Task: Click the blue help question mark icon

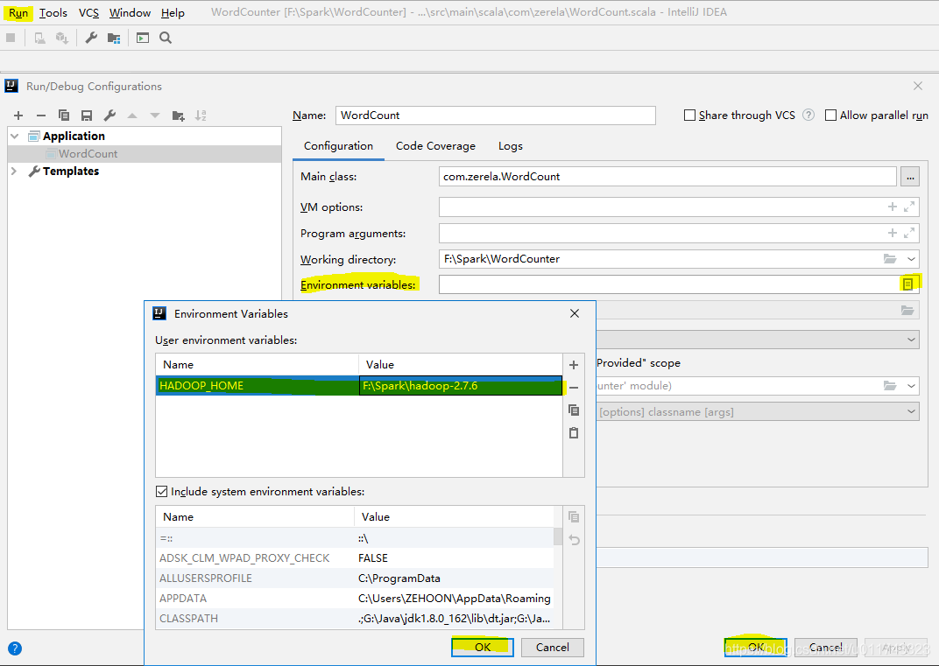Action: (x=15, y=648)
